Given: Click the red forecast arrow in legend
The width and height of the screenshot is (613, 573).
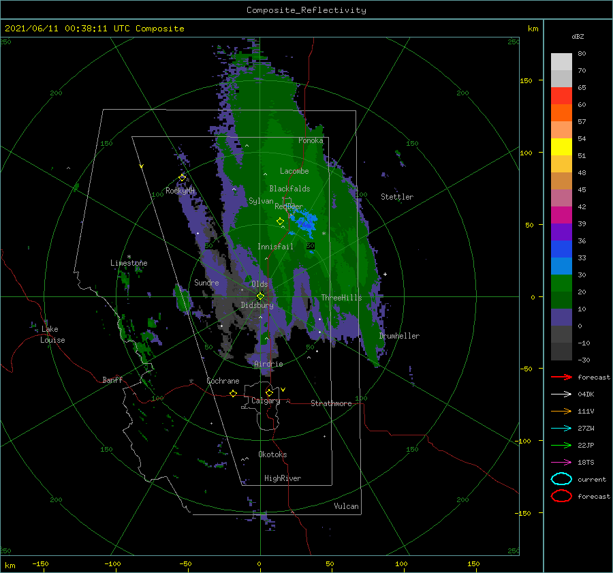Looking at the screenshot, I should (561, 377).
